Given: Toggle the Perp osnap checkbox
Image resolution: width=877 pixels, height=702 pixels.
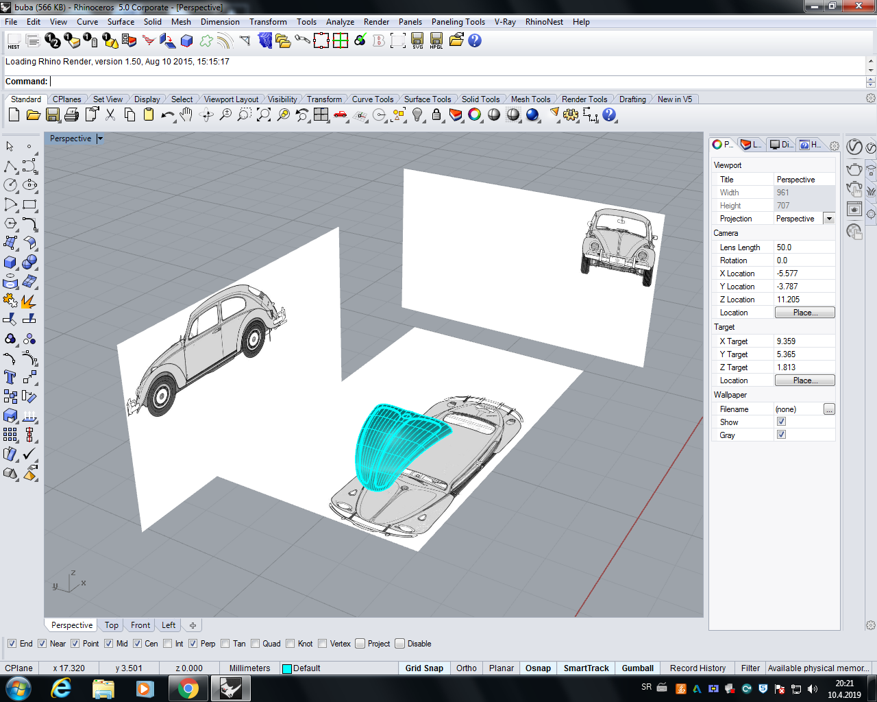Looking at the screenshot, I should [193, 644].
